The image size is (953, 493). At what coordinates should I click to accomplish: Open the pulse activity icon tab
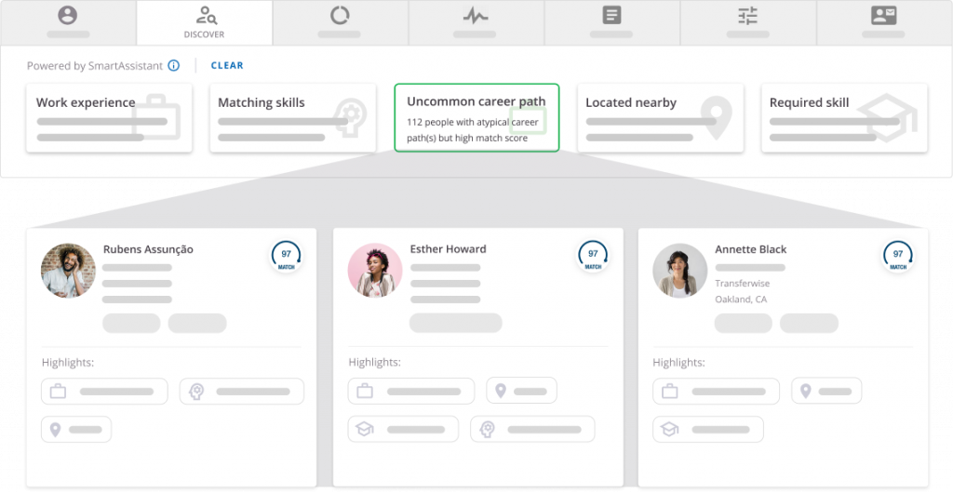(476, 22)
